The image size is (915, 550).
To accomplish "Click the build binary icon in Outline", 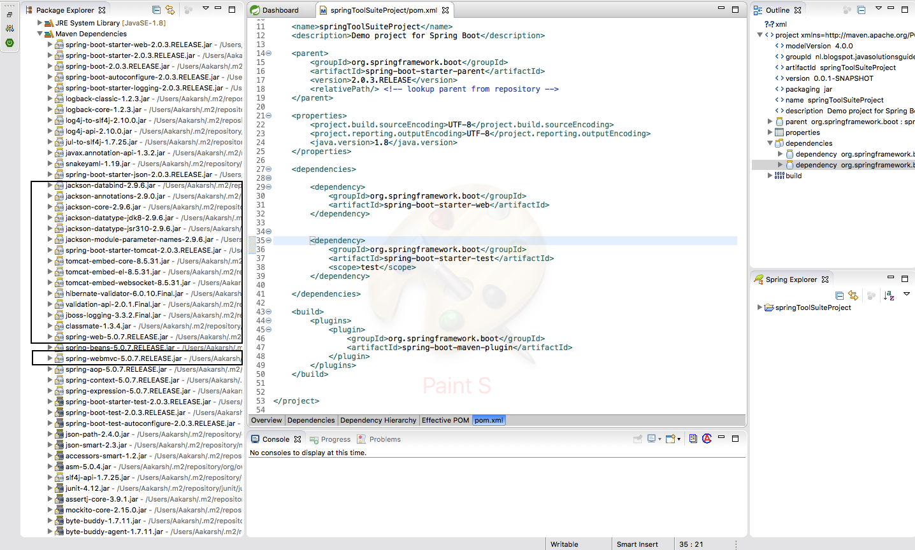I will (779, 176).
